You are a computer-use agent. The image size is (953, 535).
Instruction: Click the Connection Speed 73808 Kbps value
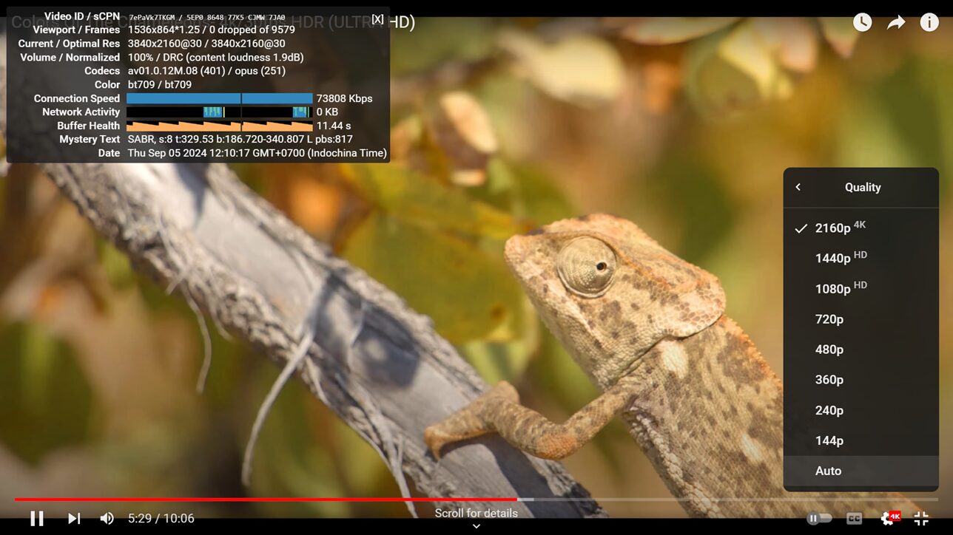(x=344, y=98)
